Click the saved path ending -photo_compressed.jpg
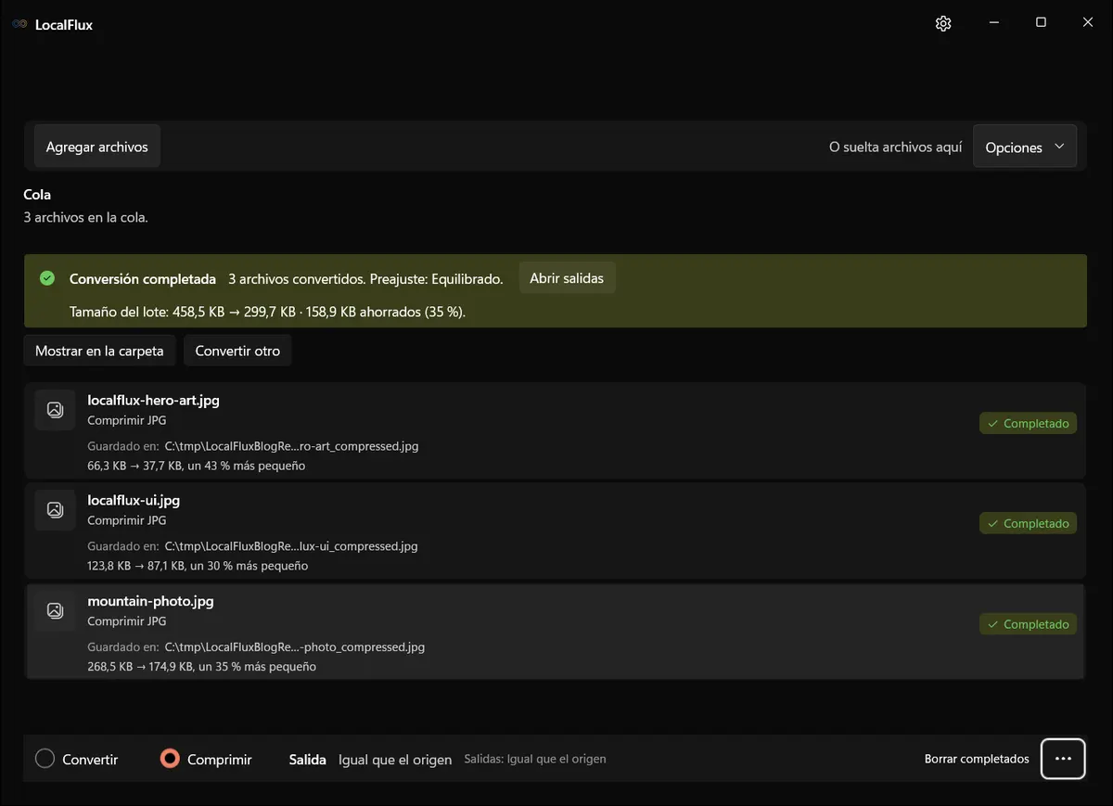Screen dimensions: 1113x806 tap(295, 647)
